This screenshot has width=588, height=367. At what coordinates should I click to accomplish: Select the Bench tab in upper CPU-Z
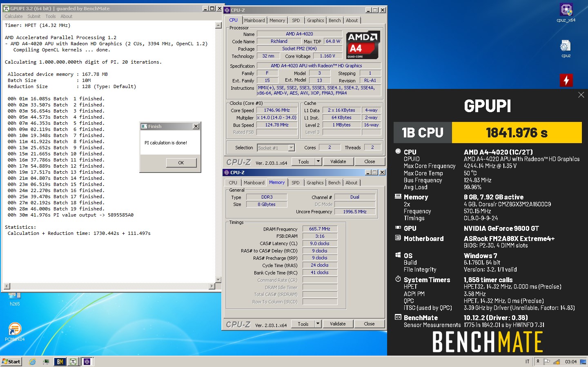(x=335, y=20)
